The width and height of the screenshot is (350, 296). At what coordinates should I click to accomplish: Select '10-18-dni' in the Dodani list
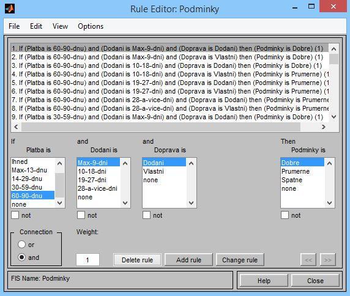[x=99, y=171]
